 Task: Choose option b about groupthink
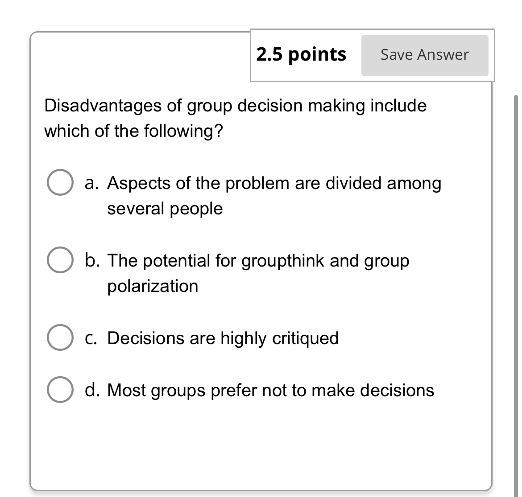60,260
